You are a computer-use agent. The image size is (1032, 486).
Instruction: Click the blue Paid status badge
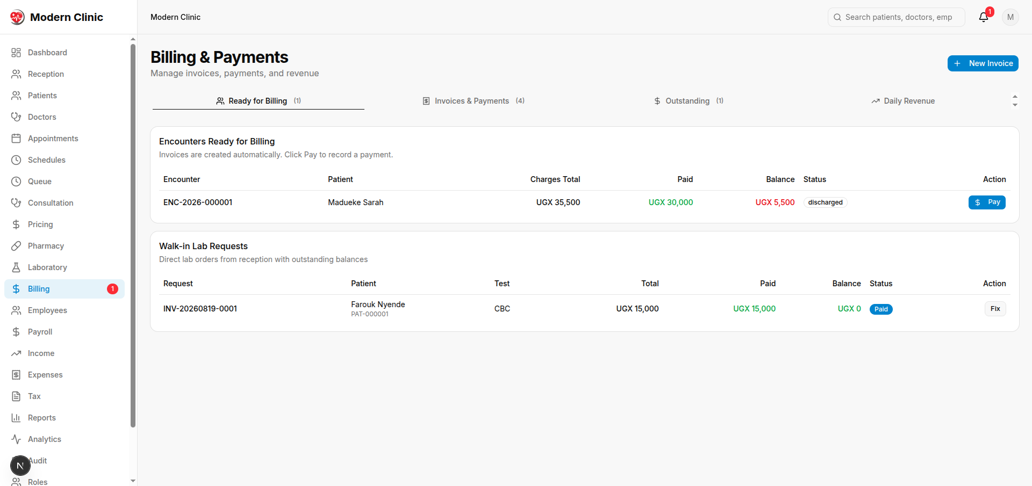coord(881,309)
